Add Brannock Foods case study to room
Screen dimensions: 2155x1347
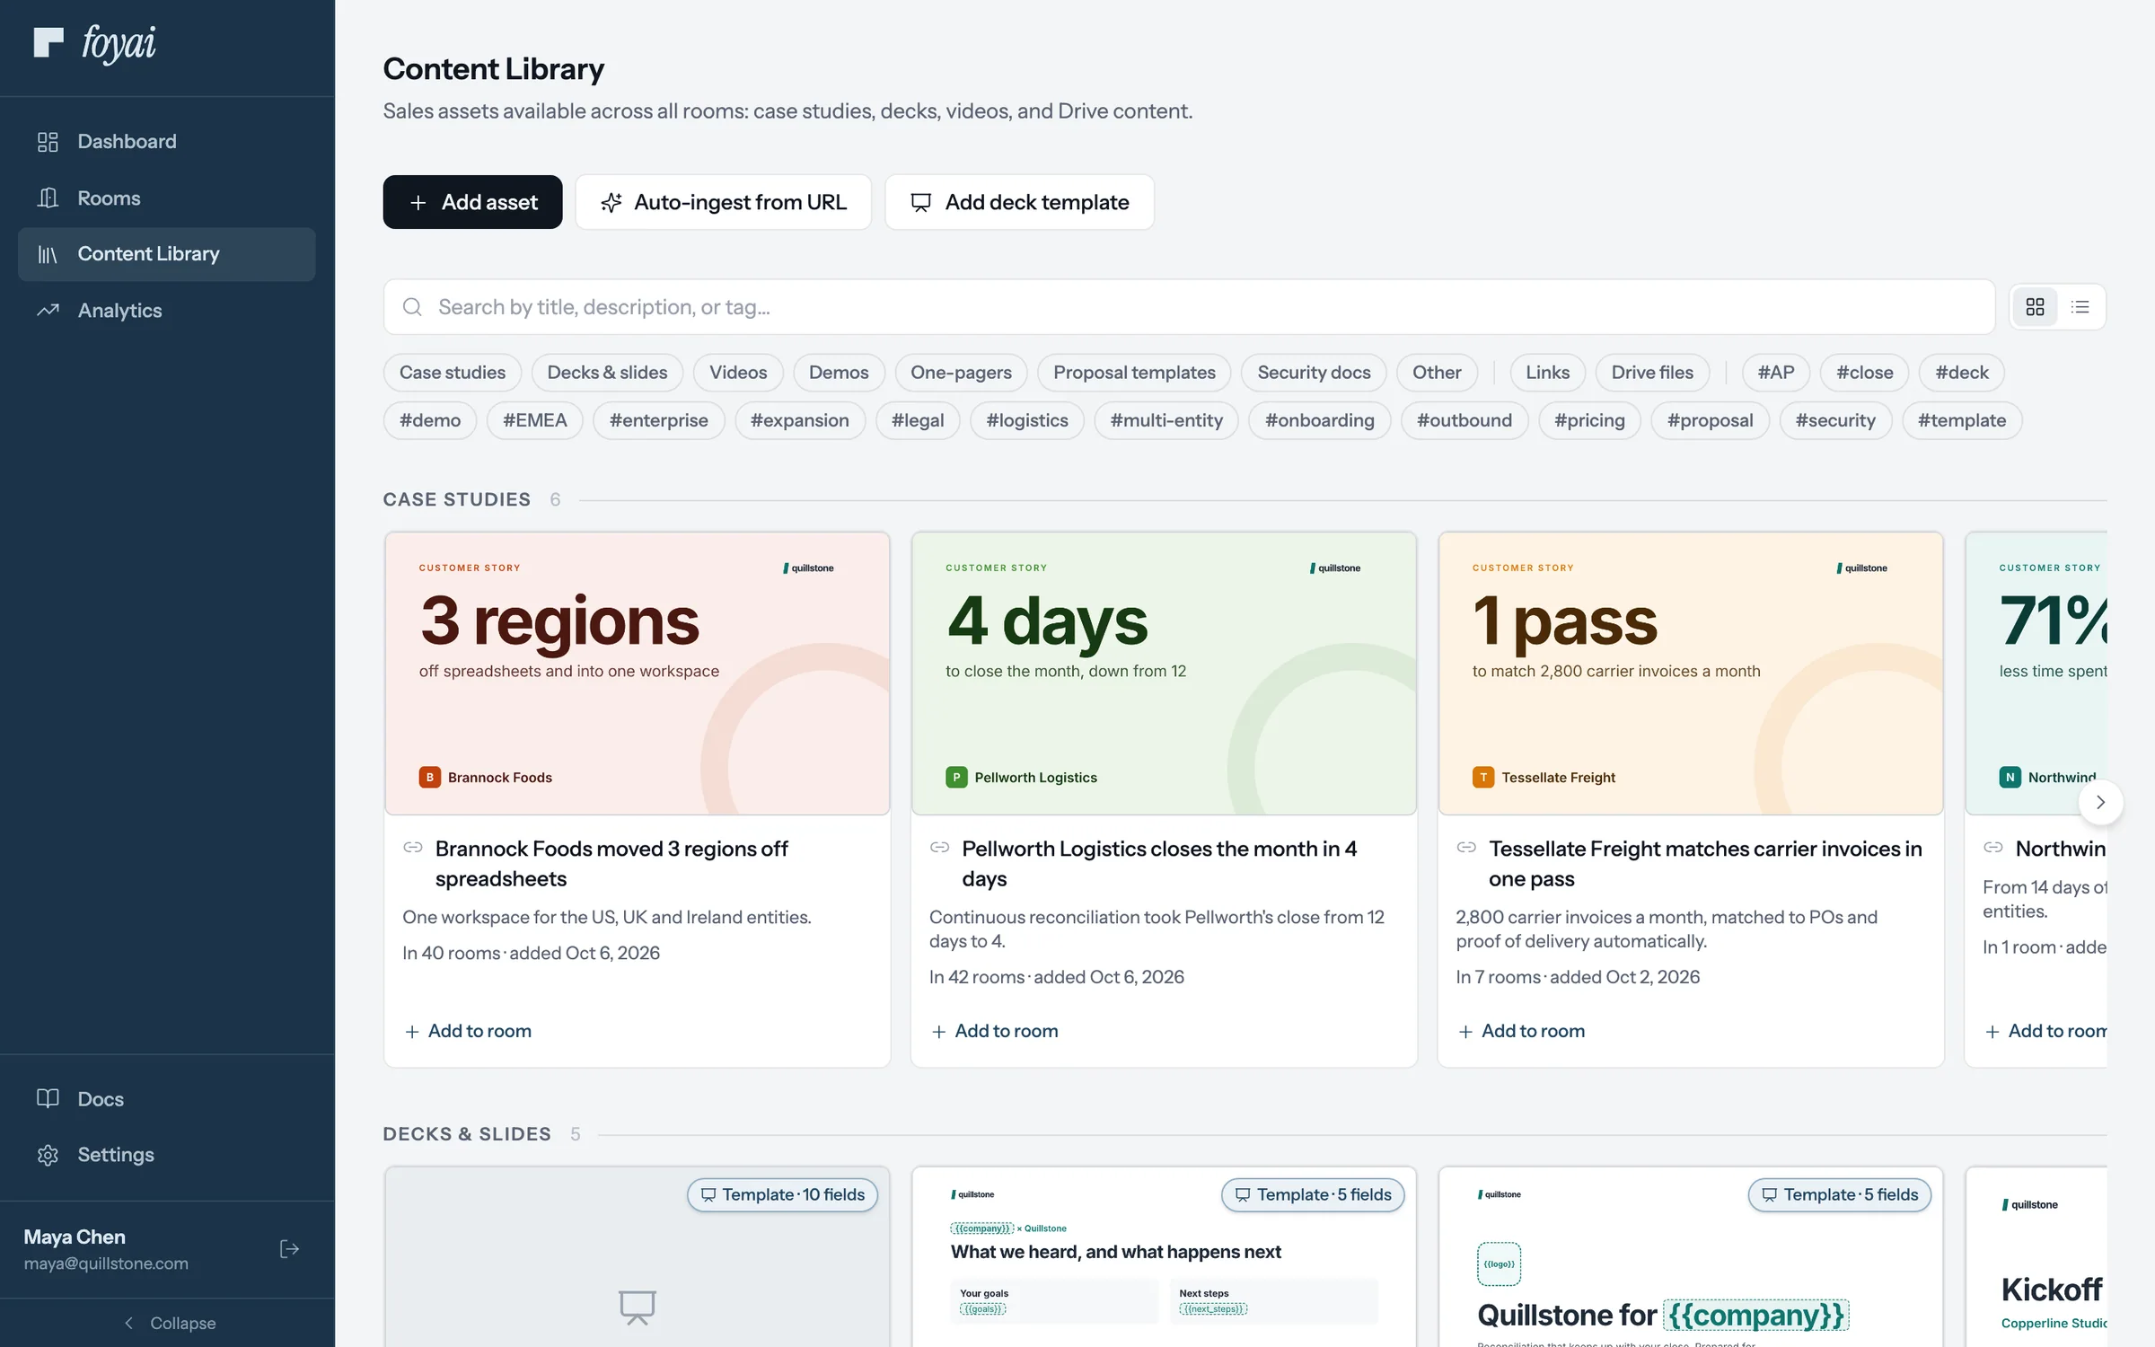point(468,1031)
